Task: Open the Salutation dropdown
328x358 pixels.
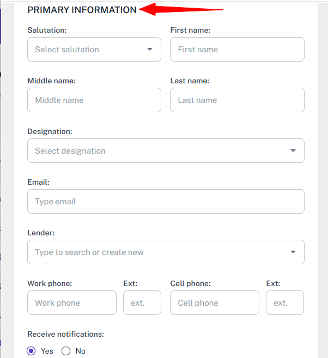Action: point(87,49)
